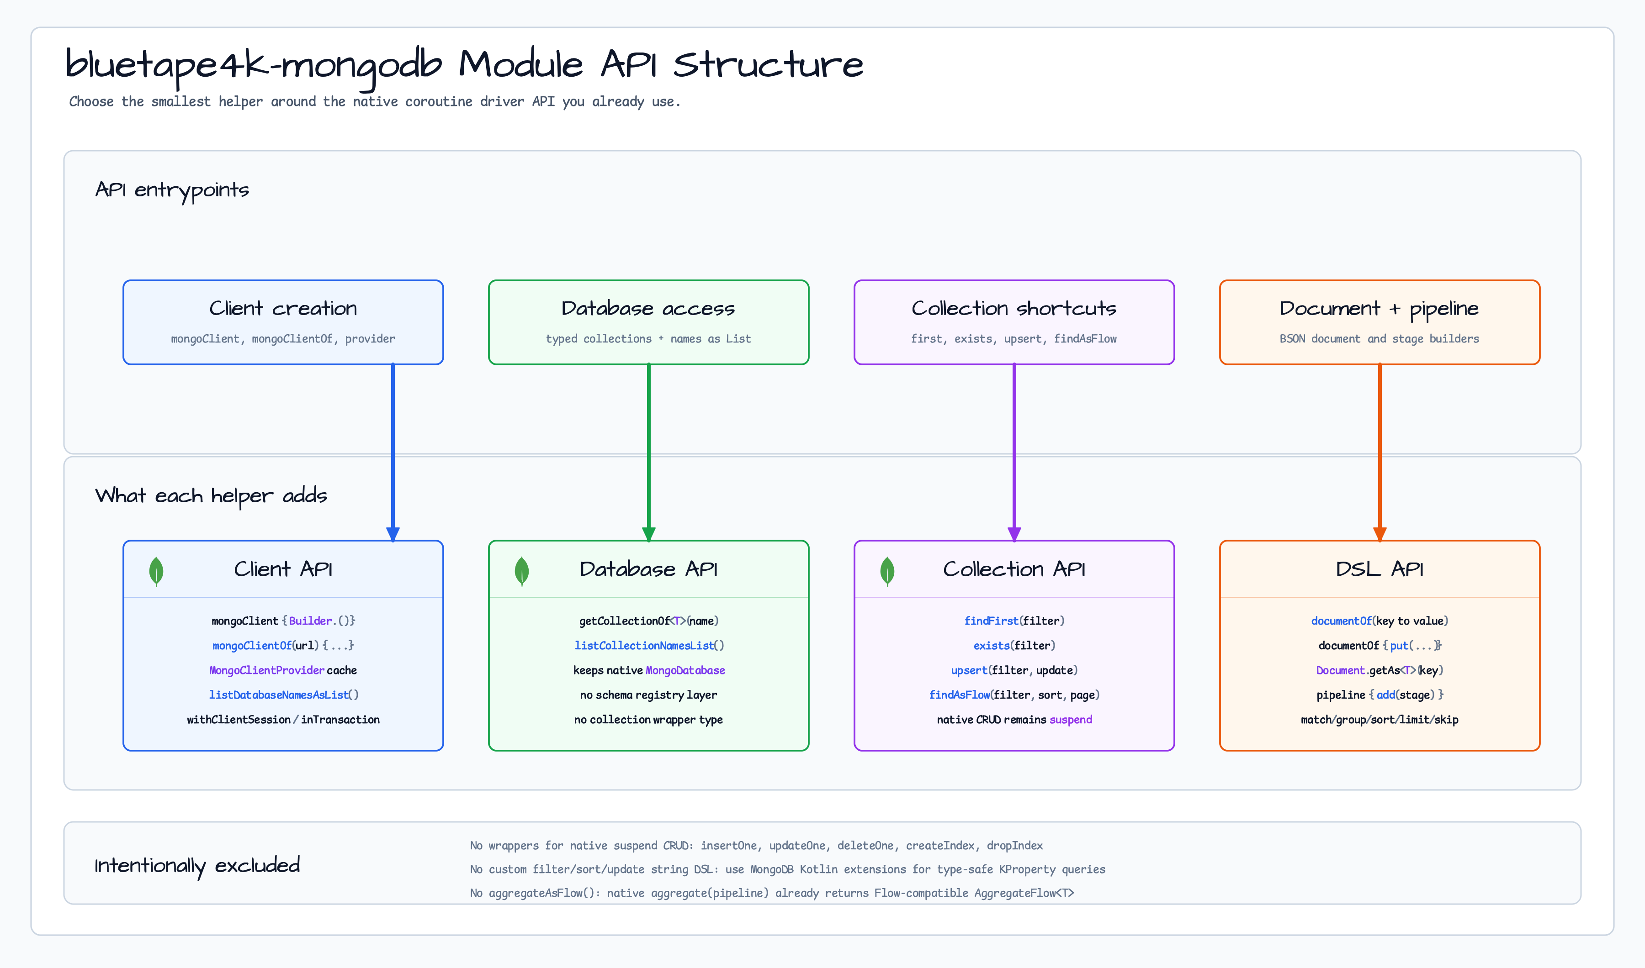Viewport: 1645px width, 968px height.
Task: Click the 'no schema registry layer' line
Action: click(649, 695)
